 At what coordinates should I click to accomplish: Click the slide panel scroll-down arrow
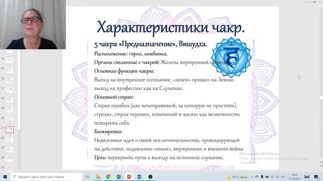click(19, 170)
